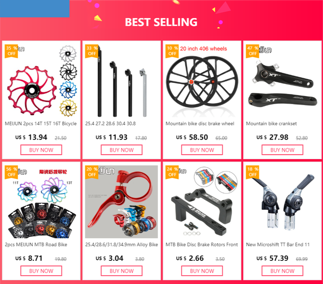The width and height of the screenshot is (323, 284).
Task: Open the red jockey wheel product image
Action: coord(41,80)
